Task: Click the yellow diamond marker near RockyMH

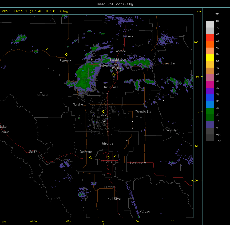Action: pyautogui.click(x=66, y=55)
